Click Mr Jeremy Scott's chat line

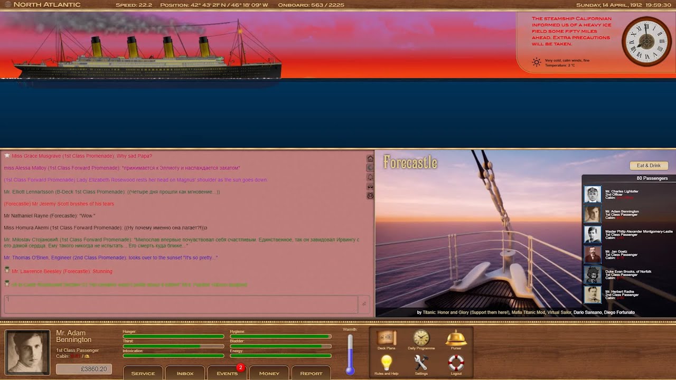coord(59,204)
